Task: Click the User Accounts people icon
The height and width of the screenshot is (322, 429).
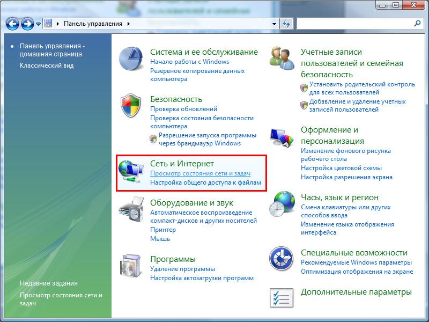Action: click(x=282, y=58)
